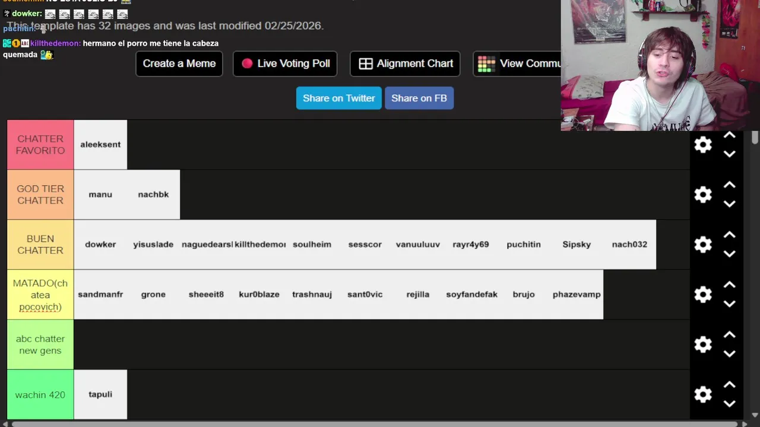760x427 pixels.
Task: Share the tier list on FB
Action: pos(419,98)
